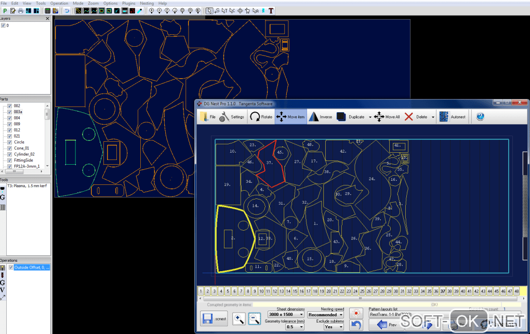Open the Plugins menu
Screen dimensions: 530x334
128,3
